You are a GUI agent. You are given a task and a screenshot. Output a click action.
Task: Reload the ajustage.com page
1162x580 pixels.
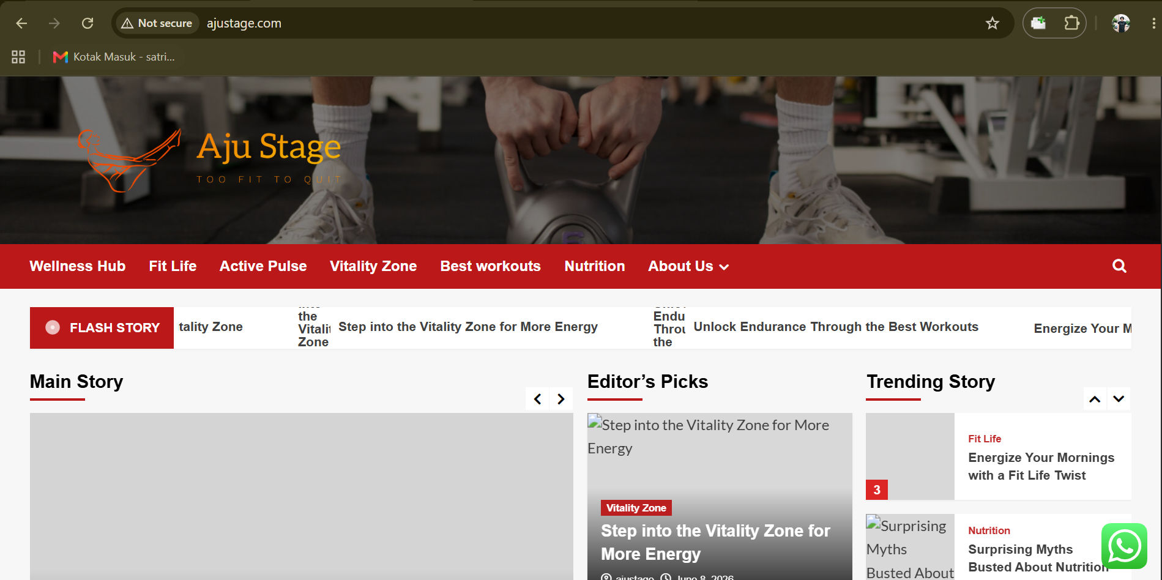tap(88, 23)
